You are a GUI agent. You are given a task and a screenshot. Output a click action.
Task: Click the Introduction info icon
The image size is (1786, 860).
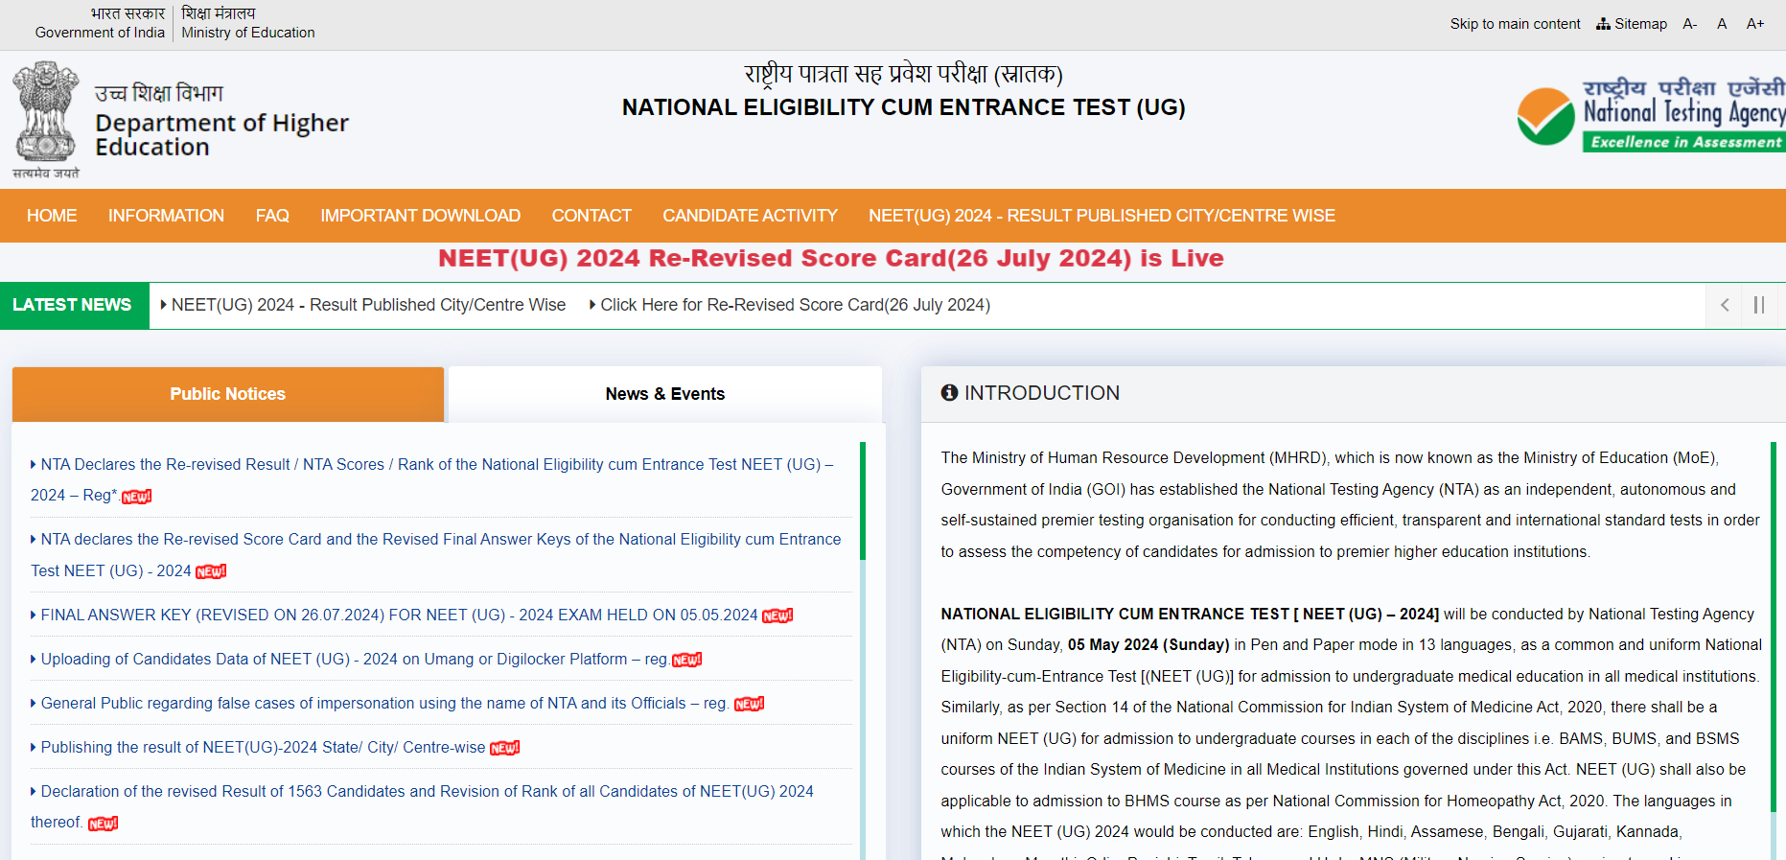point(949,393)
